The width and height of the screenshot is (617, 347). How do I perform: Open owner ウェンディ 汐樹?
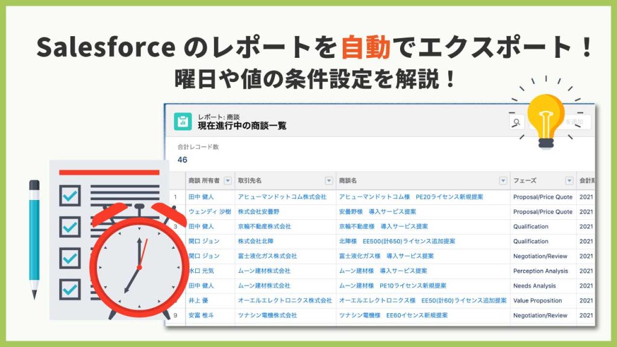point(210,211)
